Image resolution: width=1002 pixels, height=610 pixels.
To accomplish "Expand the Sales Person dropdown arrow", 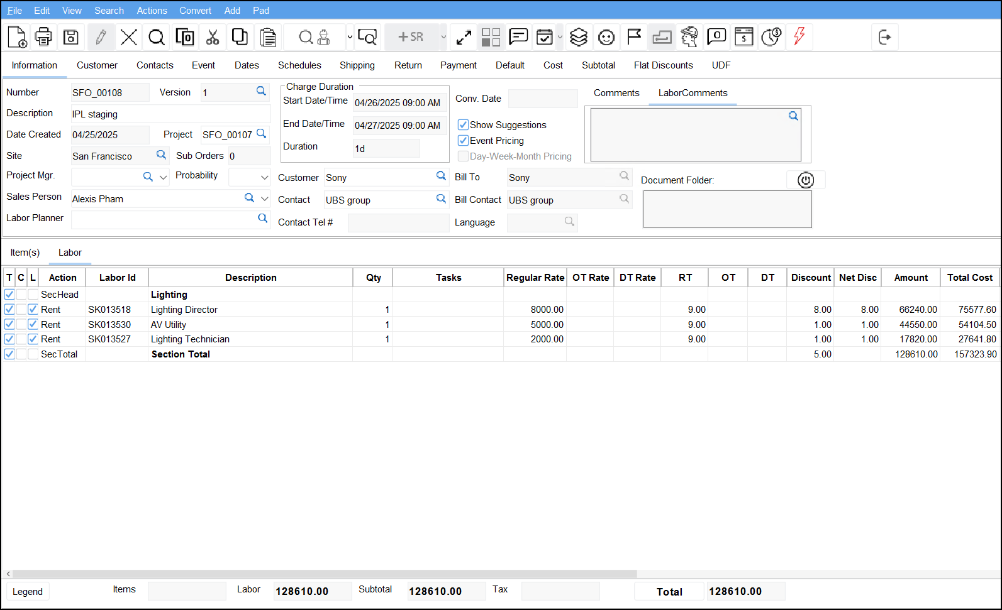I will coord(264,199).
